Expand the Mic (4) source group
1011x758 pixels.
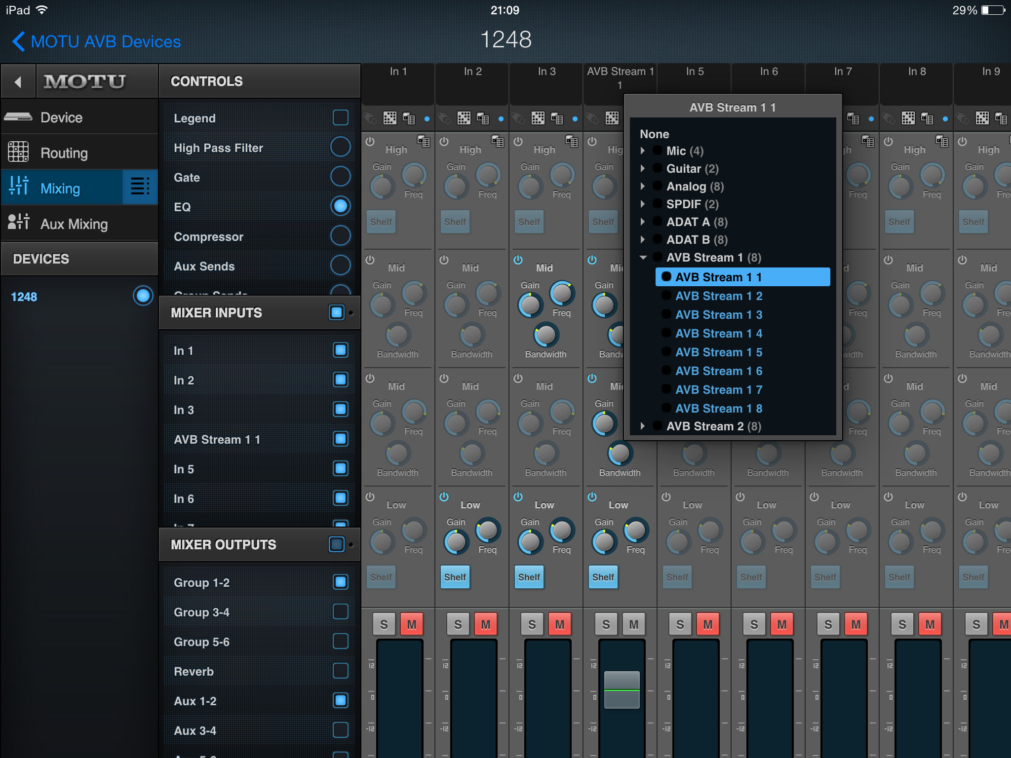[643, 151]
